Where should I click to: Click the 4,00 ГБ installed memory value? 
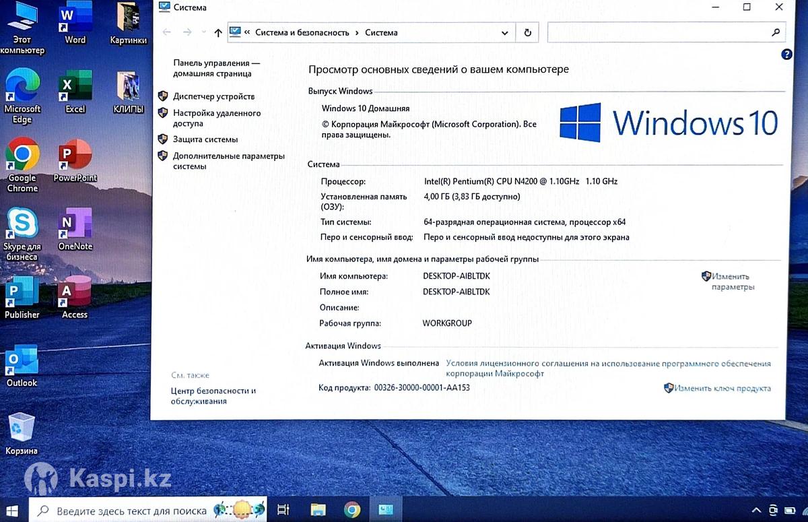tap(472, 197)
